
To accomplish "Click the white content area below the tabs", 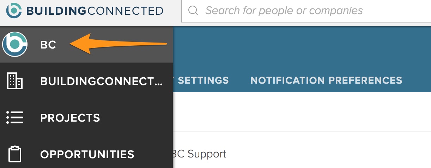I will tap(300, 112).
